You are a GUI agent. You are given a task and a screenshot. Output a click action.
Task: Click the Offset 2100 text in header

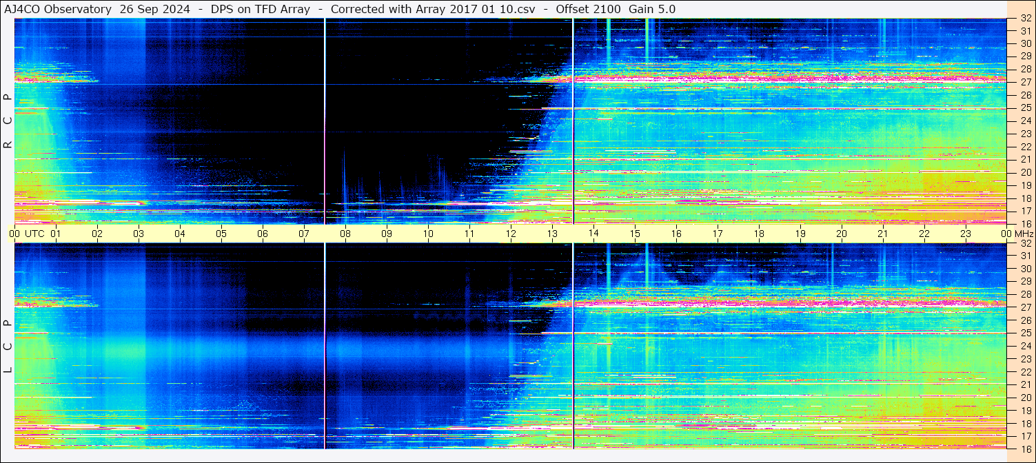(588, 9)
